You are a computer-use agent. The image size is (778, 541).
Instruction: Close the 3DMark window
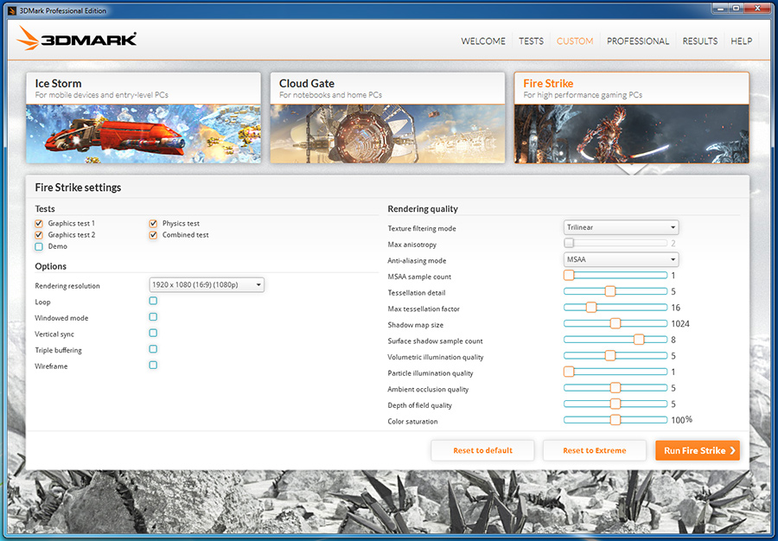pyautogui.click(x=758, y=8)
